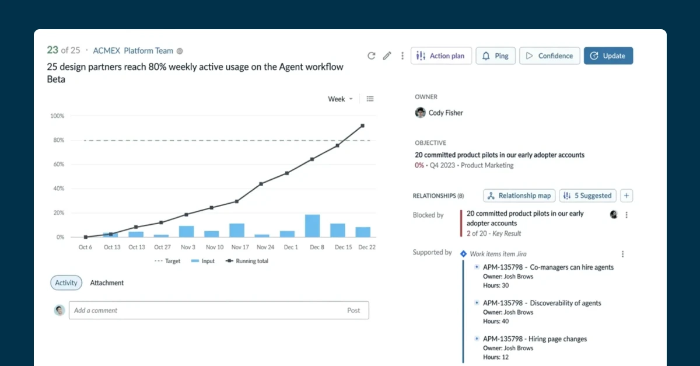Click Cody Fisher's avatar

click(420, 113)
